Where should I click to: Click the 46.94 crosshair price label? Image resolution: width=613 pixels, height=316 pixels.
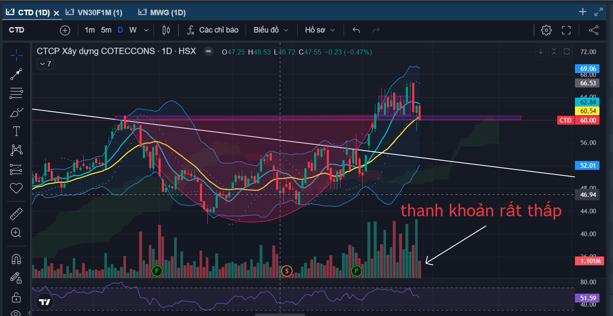(x=588, y=194)
